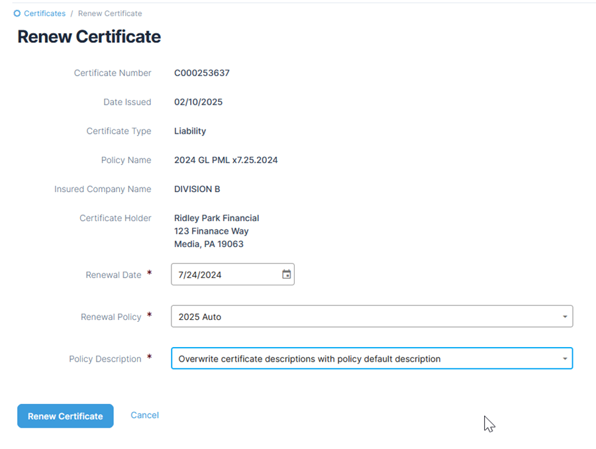Viewport: 596px width, 449px height.
Task: Click the Cancel link
Action: (x=144, y=415)
